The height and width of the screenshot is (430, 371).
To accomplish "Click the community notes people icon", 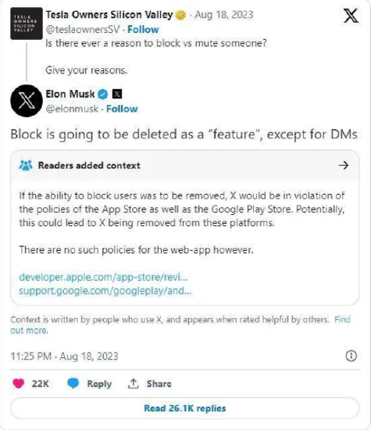I will (26, 166).
